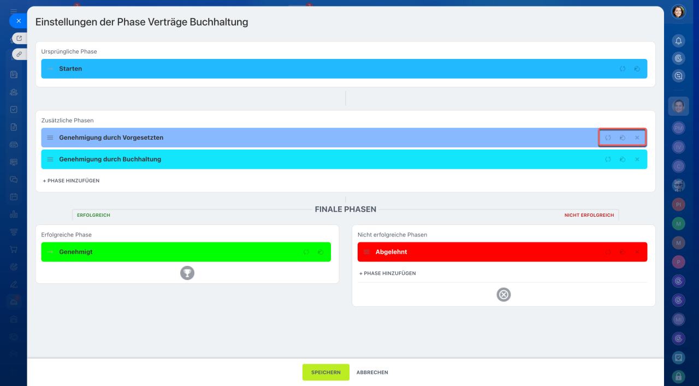The width and height of the screenshot is (699, 386).
Task: Open the pink P contact avatar
Action: point(678,262)
